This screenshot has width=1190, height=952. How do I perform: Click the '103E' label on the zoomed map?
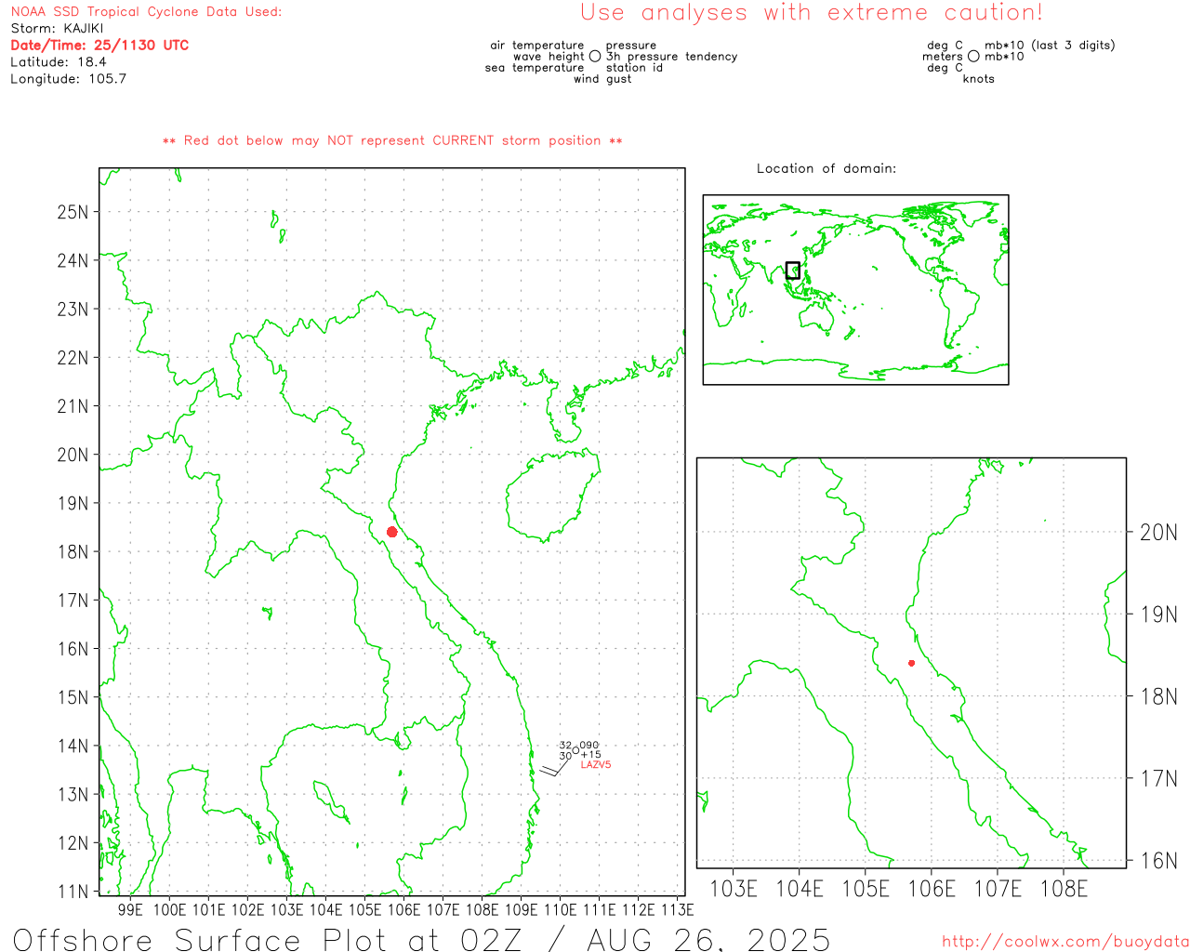coord(734,889)
